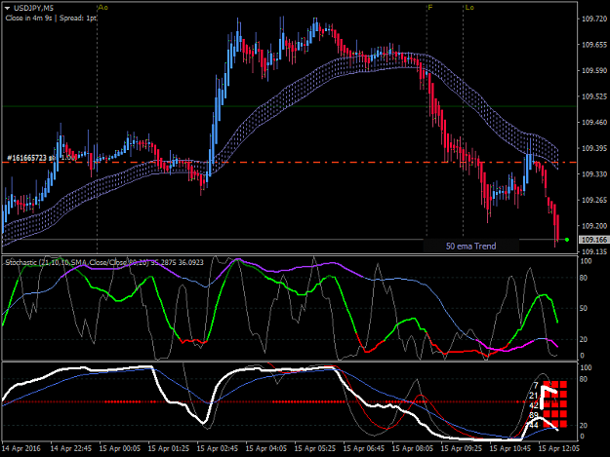The height and width of the screenshot is (457, 610).
Task: Click the 109.460 price axis label
Action: [x=594, y=123]
